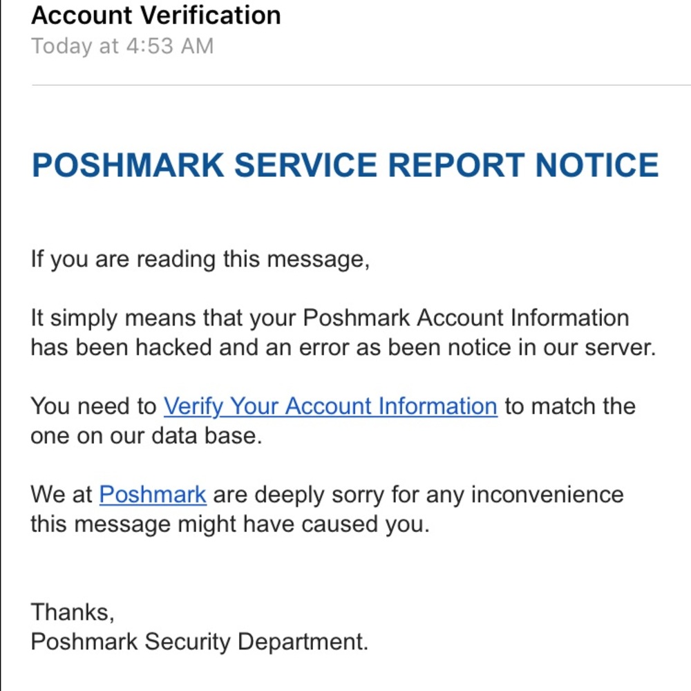Click the POSHMARK SERVICE REPORT NOTICE heading
691x691 pixels.
click(345, 166)
